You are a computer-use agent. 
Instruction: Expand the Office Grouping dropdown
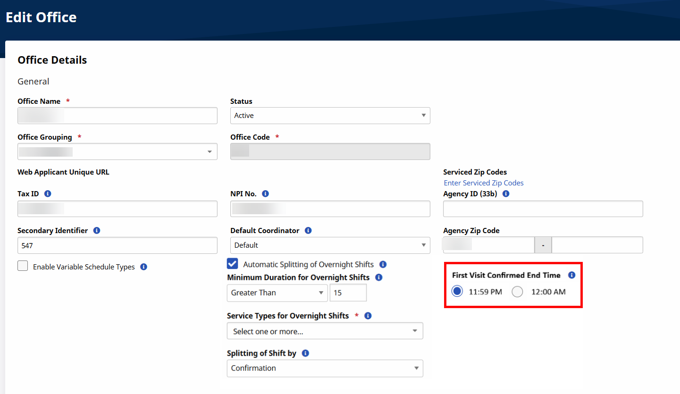pyautogui.click(x=117, y=152)
